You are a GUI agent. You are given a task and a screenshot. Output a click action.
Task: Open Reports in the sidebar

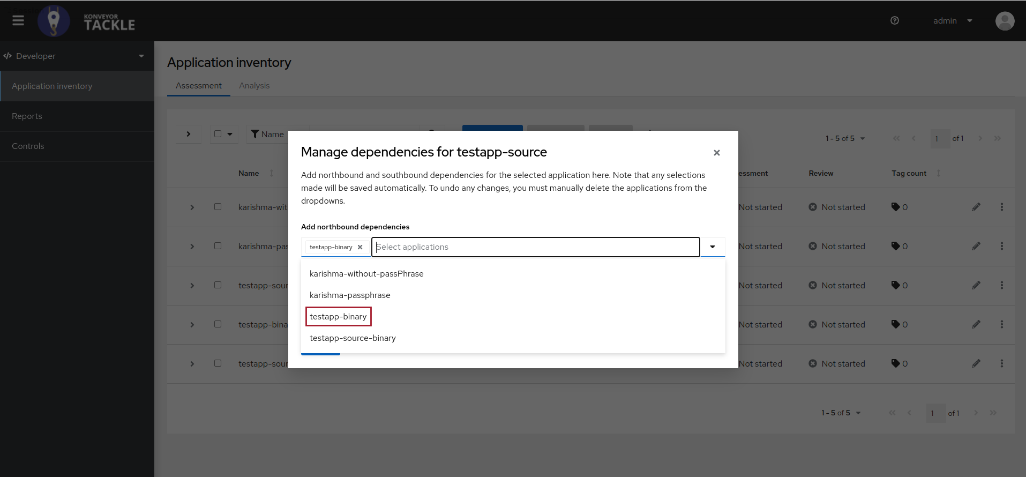[x=27, y=116]
